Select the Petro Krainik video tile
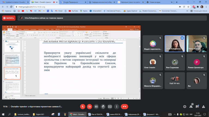Viewport: 209px width, 117px height. 196,44
